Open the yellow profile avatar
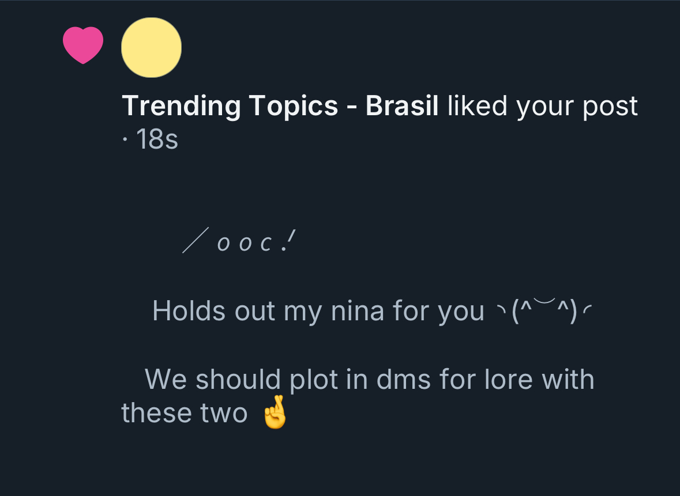The height and width of the screenshot is (496, 680). tap(152, 47)
